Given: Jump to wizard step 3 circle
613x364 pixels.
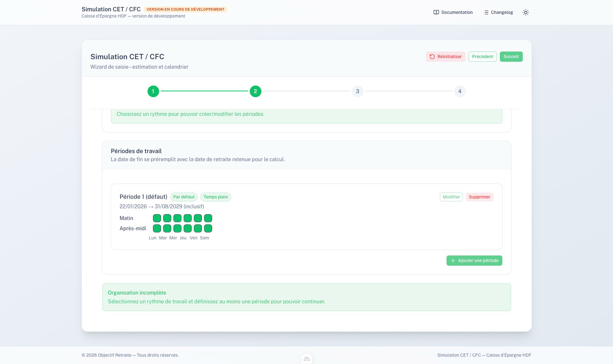Looking at the screenshot, I should [357, 91].
